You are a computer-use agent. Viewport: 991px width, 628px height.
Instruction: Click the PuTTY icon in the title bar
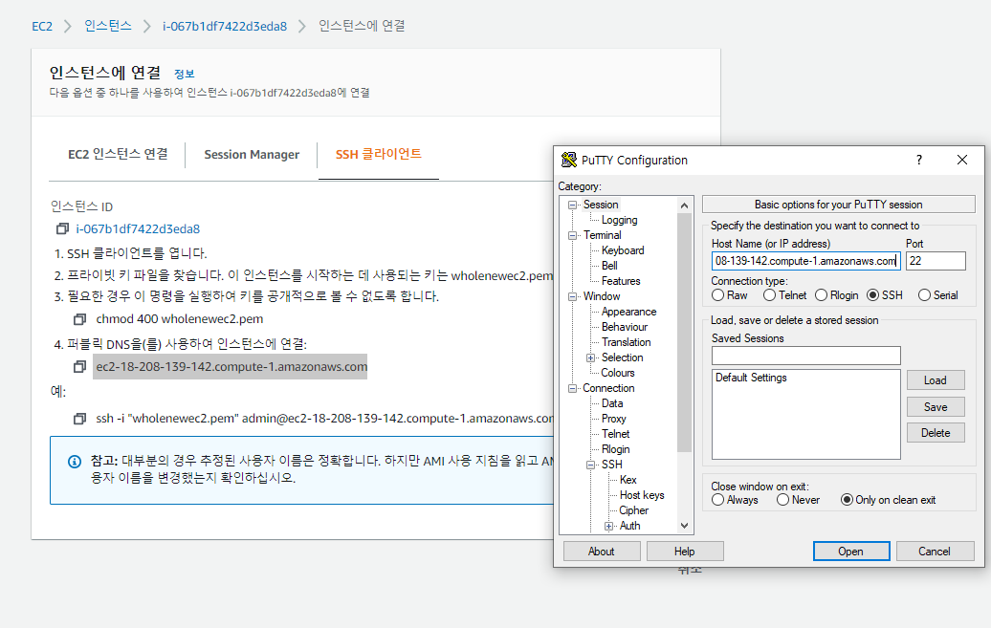(569, 160)
